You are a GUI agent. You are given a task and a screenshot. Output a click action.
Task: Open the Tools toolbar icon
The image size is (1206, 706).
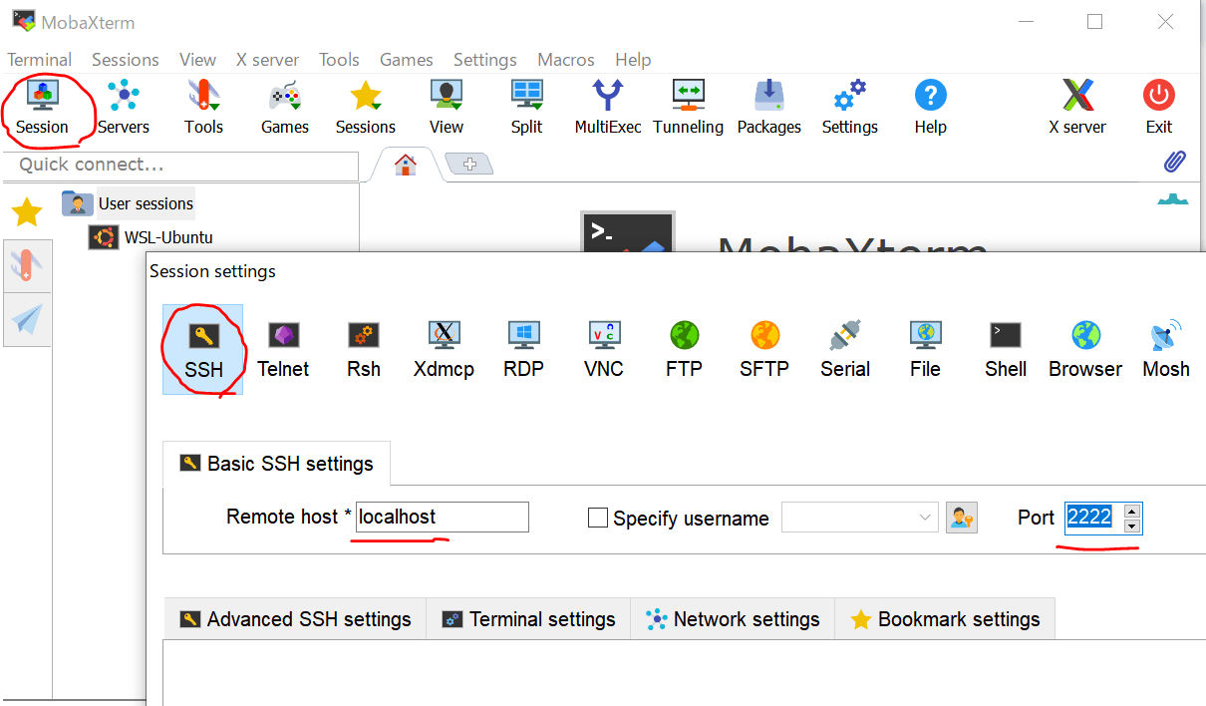click(x=203, y=108)
